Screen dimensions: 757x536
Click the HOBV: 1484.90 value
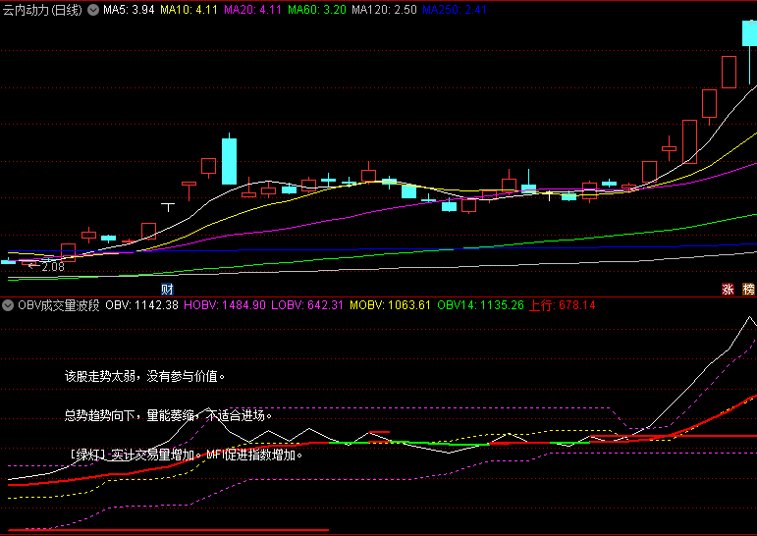click(225, 305)
